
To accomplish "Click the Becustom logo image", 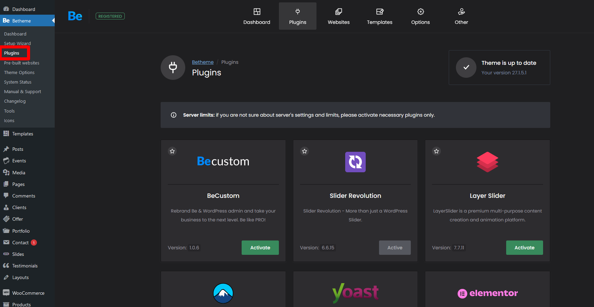I will [223, 161].
